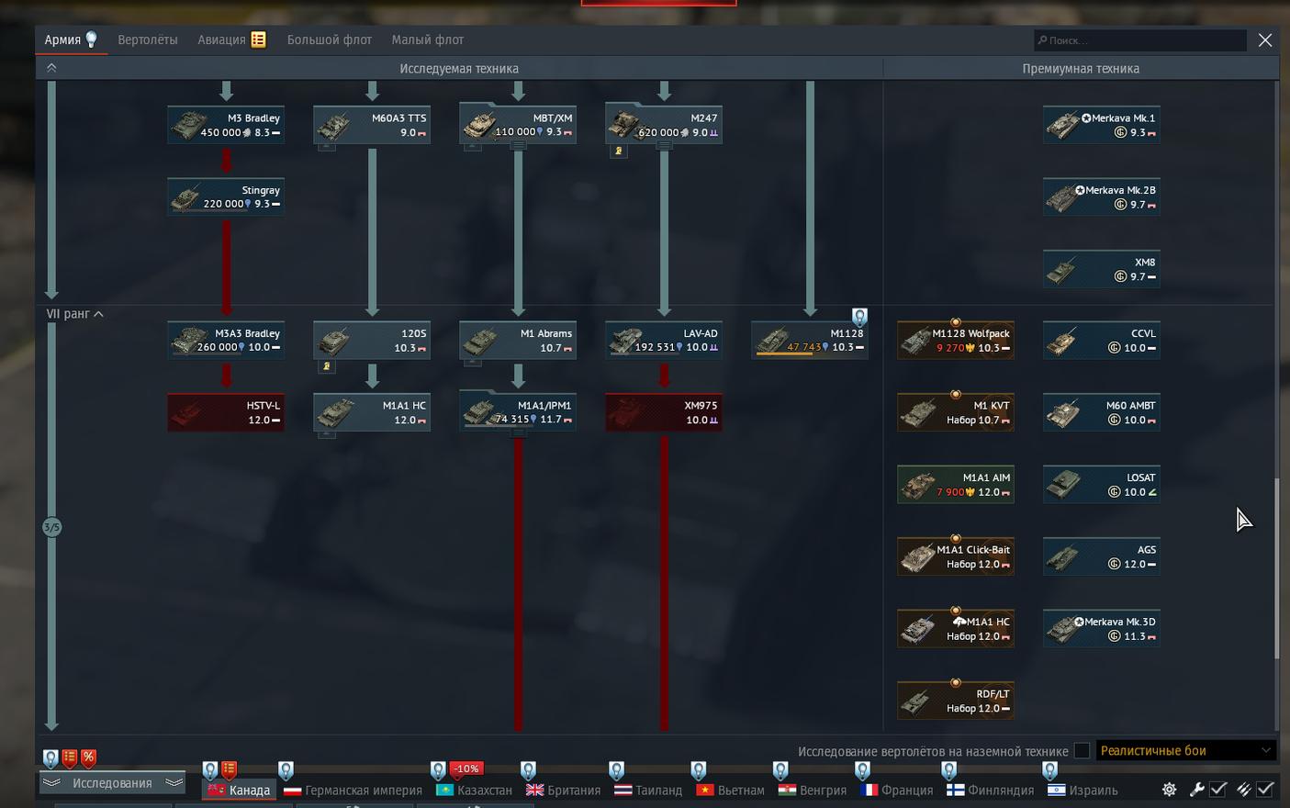Select the M247 anti-air vehicle

[663, 125]
